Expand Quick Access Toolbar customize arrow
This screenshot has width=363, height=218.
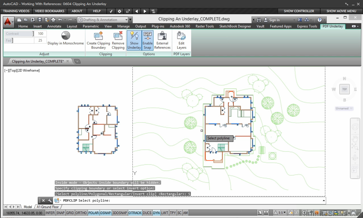[130, 20]
